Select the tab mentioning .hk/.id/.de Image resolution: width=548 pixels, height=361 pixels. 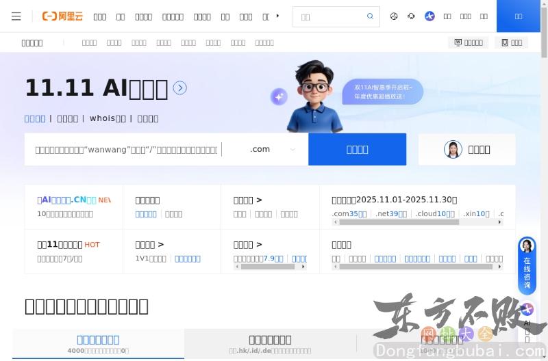point(270,343)
